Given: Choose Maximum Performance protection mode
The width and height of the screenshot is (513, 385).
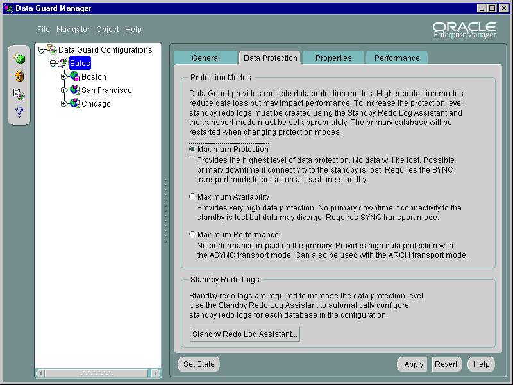Looking at the screenshot, I should (x=192, y=234).
